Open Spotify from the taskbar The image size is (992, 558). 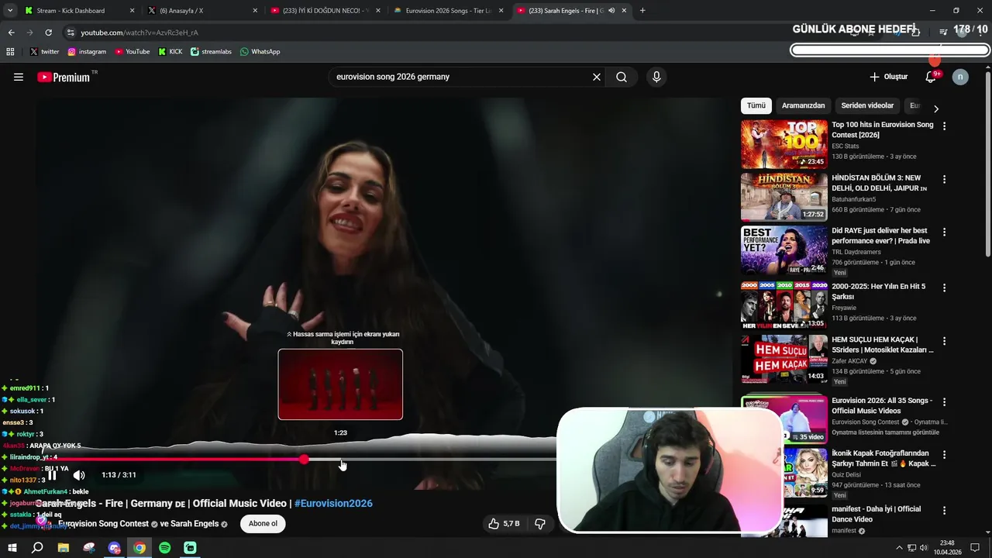[x=165, y=548]
